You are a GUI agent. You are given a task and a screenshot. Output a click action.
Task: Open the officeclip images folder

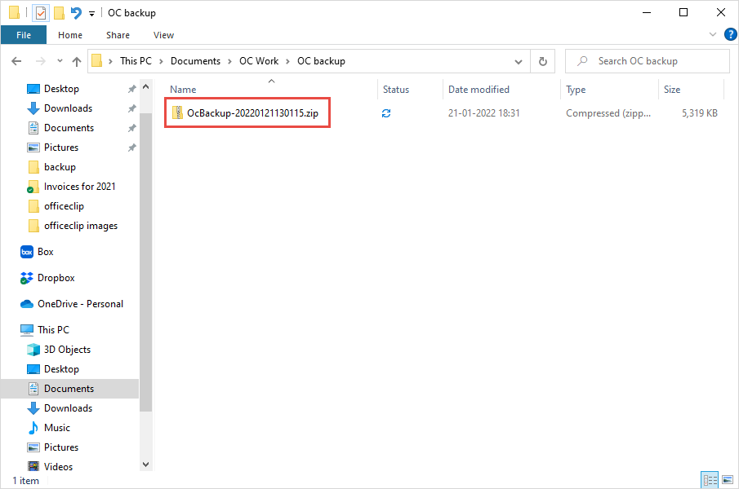coord(81,226)
